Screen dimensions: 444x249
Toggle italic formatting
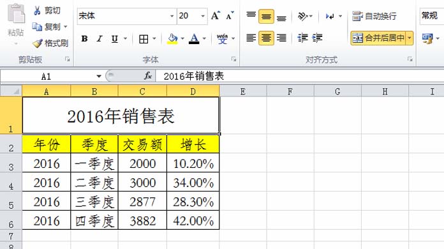click(x=99, y=38)
